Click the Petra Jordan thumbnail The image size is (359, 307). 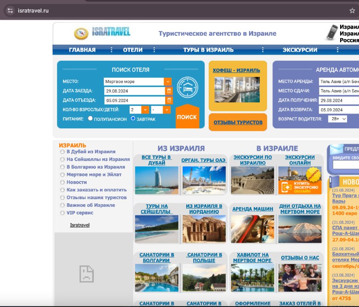204,229
